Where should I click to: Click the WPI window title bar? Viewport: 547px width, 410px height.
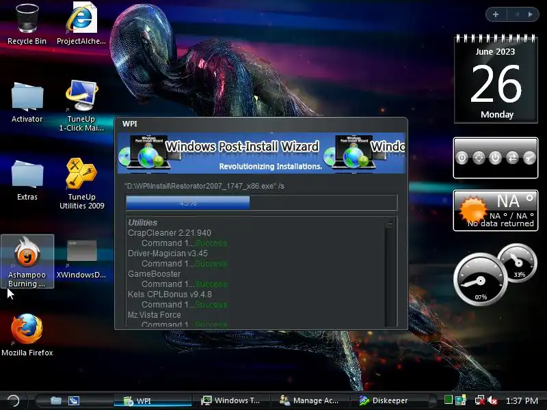[x=261, y=124]
